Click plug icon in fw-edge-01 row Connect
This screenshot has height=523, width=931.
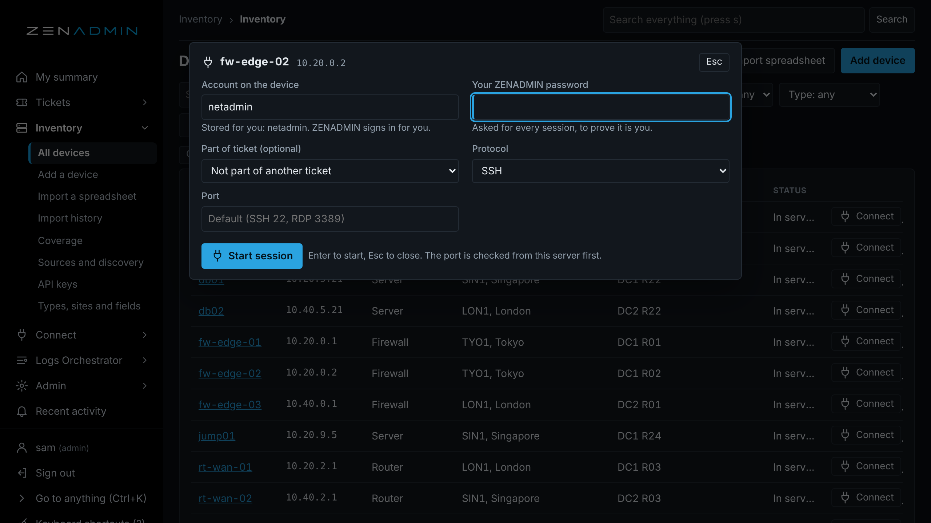click(845, 341)
